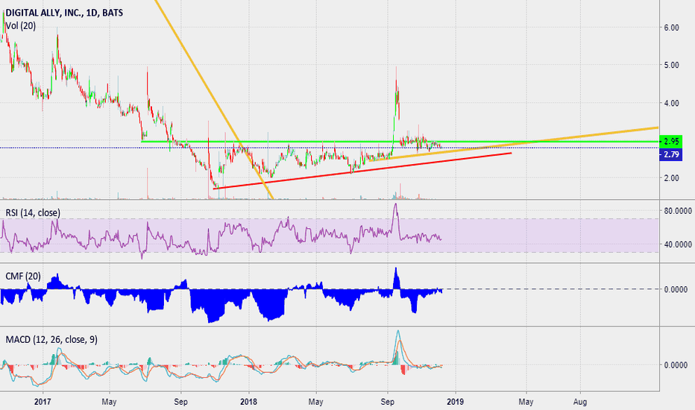
Task: Click the DIGITAL ALLY, INC. chart title
Action: 64,13
